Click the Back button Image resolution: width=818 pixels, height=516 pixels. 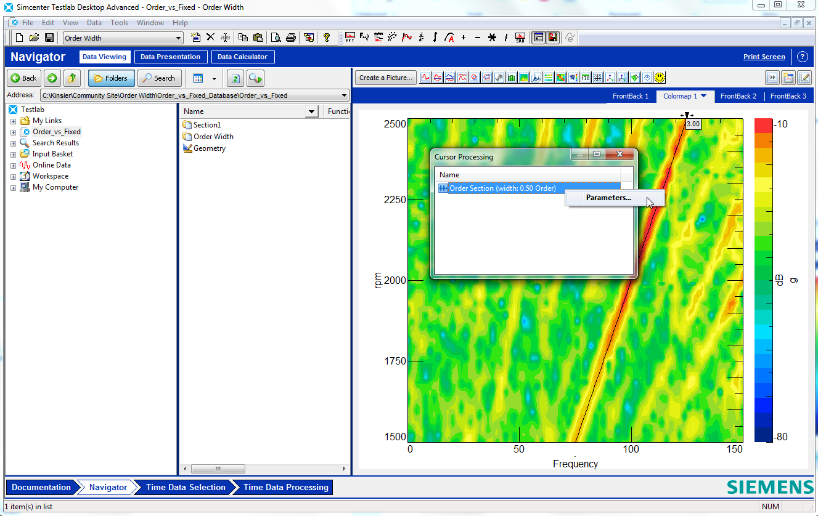tap(24, 78)
